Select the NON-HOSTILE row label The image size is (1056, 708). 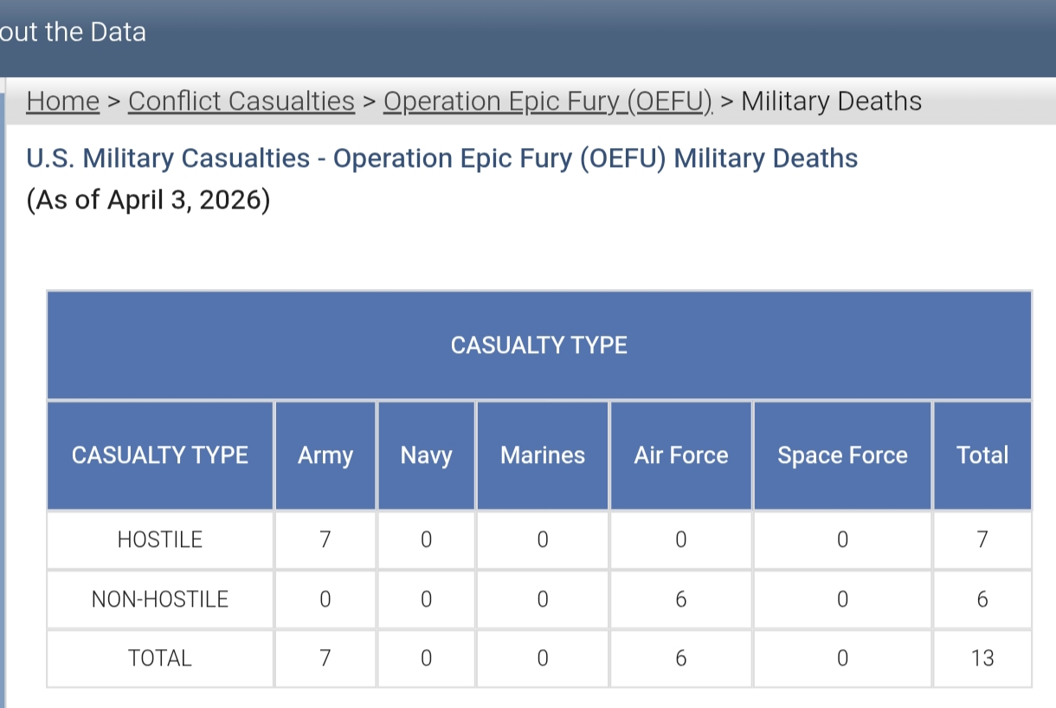coord(159,599)
